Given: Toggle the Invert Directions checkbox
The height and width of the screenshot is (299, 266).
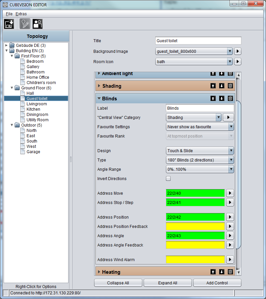Looking at the screenshot, I should click(168, 178).
